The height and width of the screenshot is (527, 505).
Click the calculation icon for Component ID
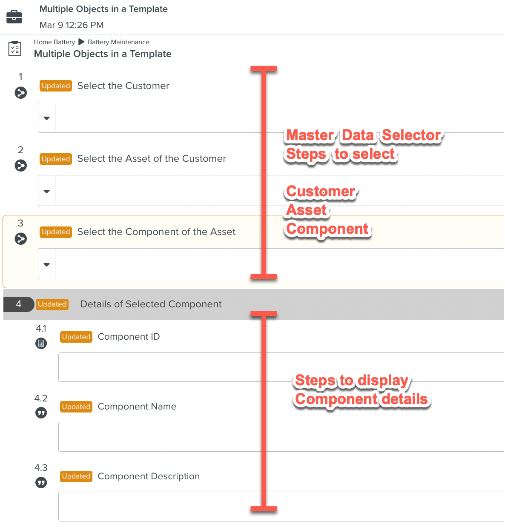(41, 343)
